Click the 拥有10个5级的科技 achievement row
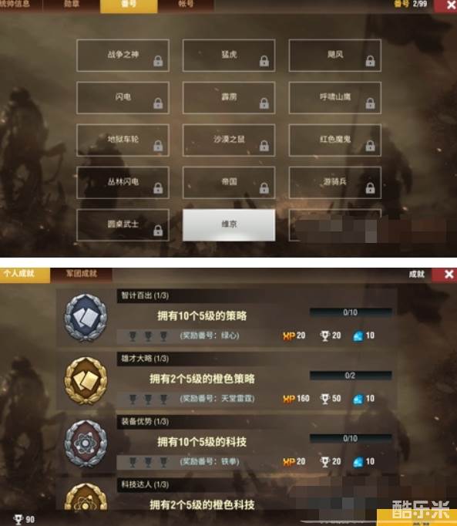Screen dimensions: 457x526 pyautogui.click(x=227, y=443)
